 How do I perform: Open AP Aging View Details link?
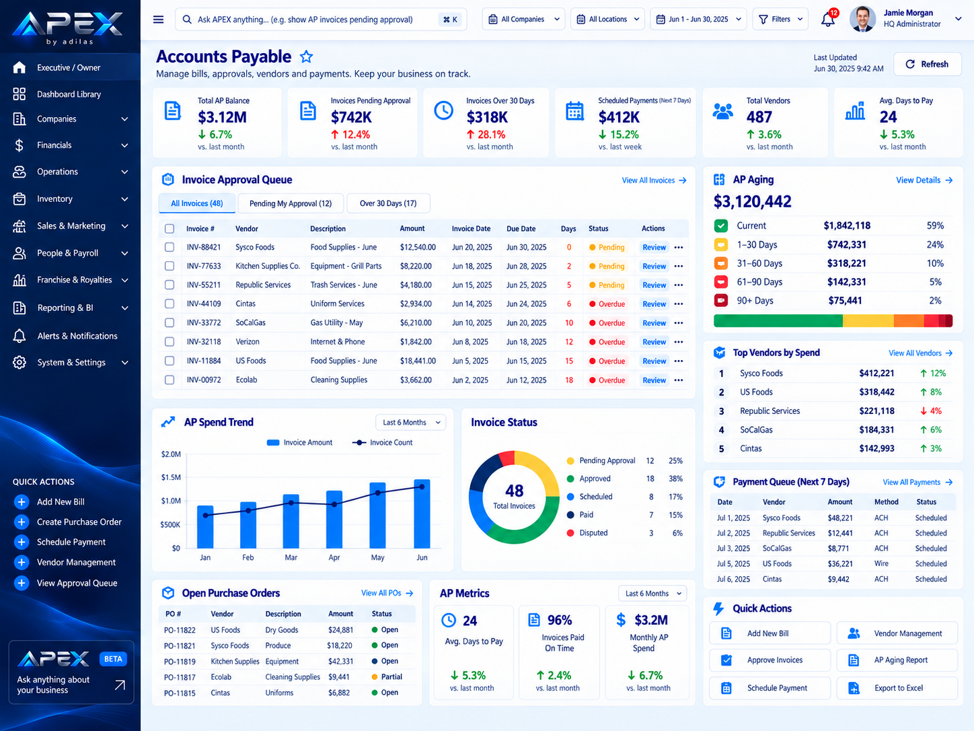(924, 180)
